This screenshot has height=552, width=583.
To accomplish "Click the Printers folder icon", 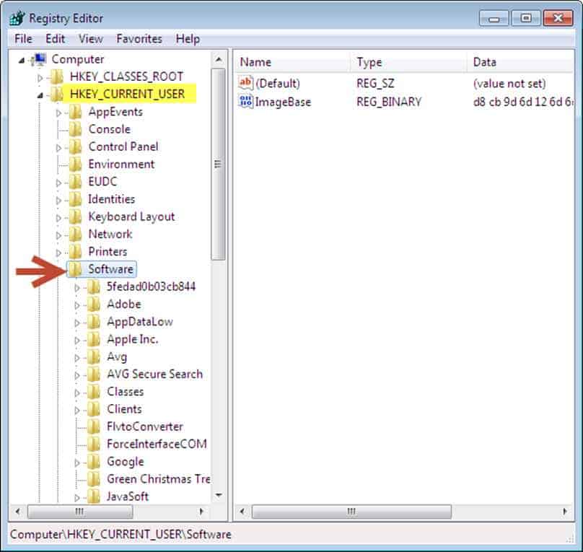I will (x=75, y=252).
